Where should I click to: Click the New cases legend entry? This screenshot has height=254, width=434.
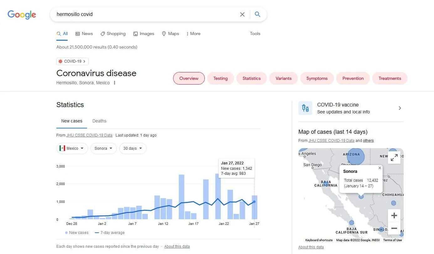tap(77, 233)
